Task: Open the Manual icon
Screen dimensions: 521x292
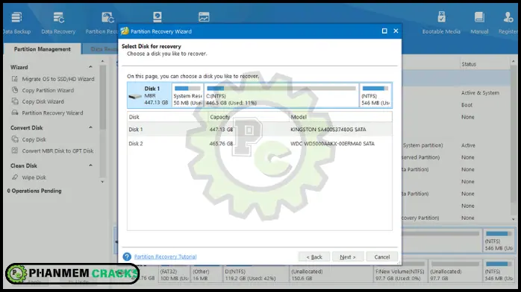Action: coord(479,17)
